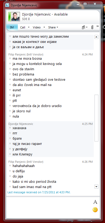
Task: Open the emoticon smiley picker
Action: tap(95, 210)
